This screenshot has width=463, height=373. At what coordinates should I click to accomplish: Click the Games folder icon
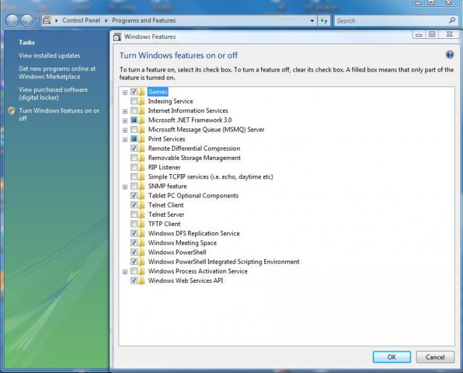142,91
